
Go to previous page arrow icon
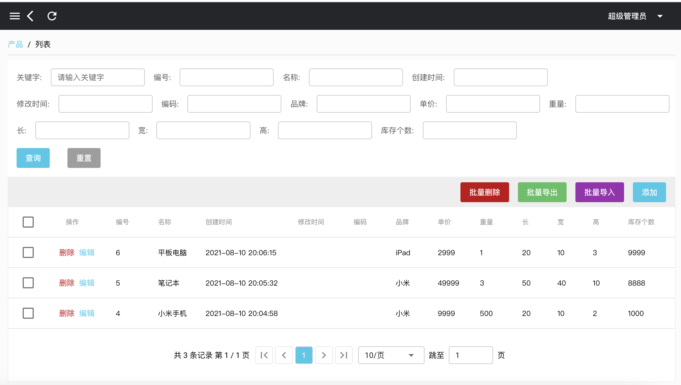[x=284, y=355]
